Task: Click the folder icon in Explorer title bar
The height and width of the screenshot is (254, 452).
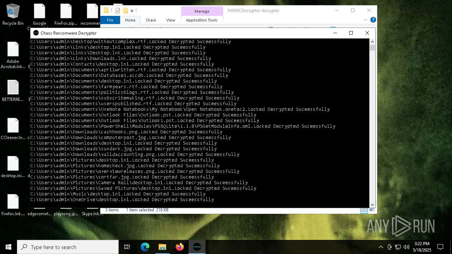Action: pyautogui.click(x=106, y=11)
